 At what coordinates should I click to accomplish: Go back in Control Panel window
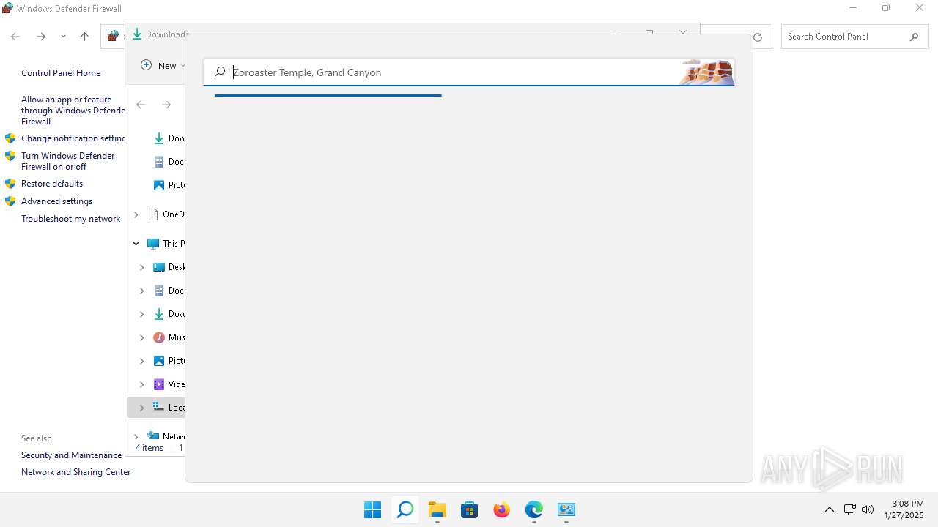coord(15,37)
